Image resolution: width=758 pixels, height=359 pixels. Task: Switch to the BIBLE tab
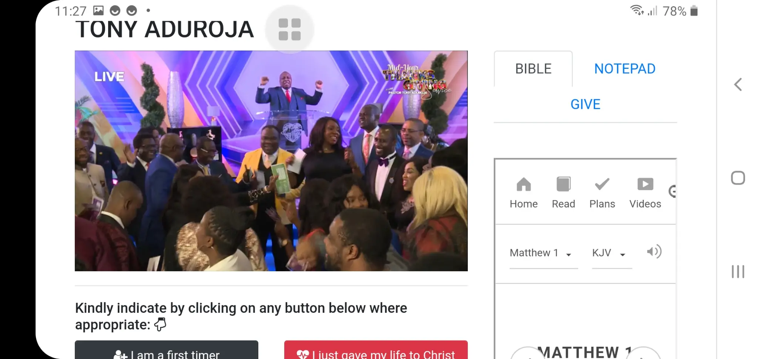(x=533, y=69)
